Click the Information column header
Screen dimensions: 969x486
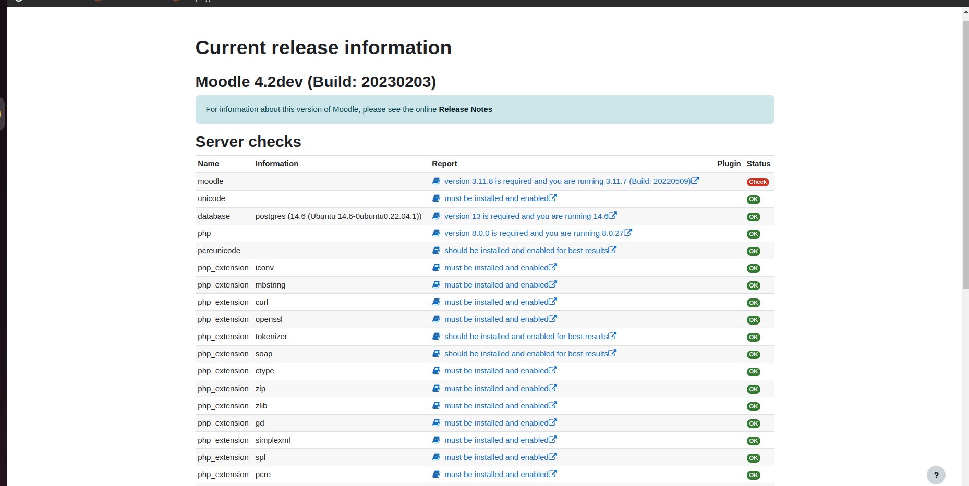coord(277,164)
